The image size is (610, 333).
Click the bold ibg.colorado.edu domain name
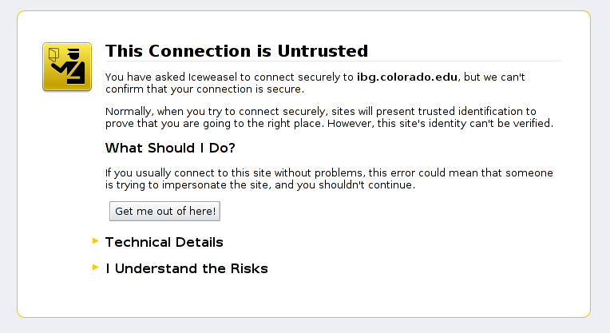coord(407,77)
